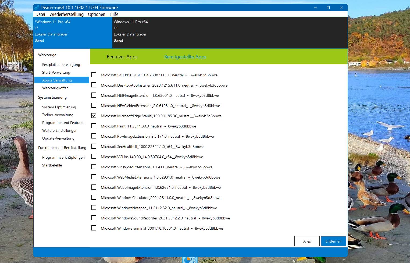This screenshot has height=263, width=410.
Task: Open the Hilfe menu
Action: pos(114,14)
